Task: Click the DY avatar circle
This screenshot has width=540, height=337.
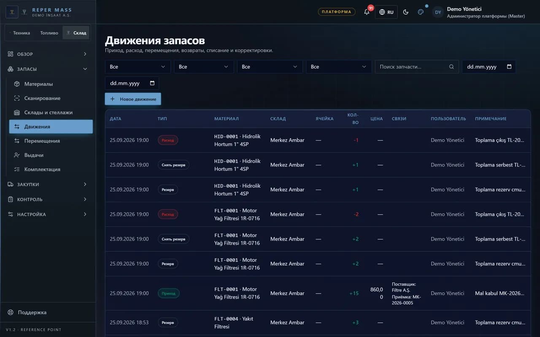Action: pos(438,12)
